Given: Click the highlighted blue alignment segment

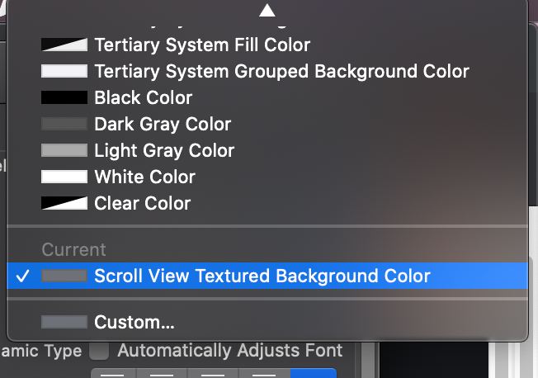Looking at the screenshot, I should pyautogui.click(x=314, y=373).
